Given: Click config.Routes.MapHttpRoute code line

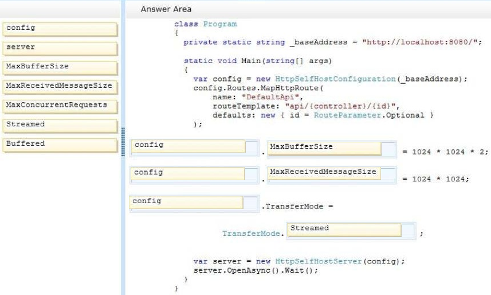Looking at the screenshot, I should [x=258, y=88].
